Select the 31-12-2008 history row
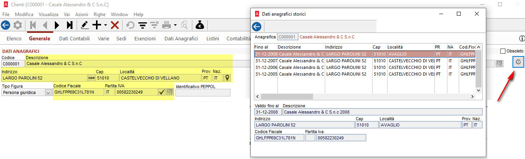The height and width of the screenshot is (159, 525). 365,54
